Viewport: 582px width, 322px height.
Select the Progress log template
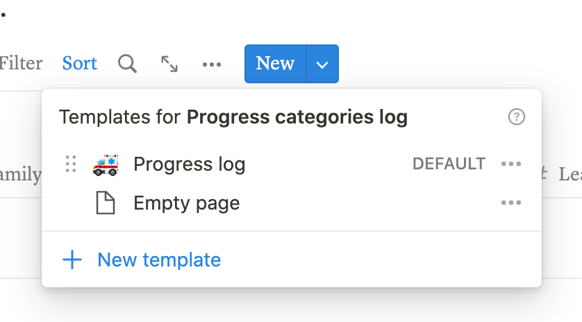189,164
